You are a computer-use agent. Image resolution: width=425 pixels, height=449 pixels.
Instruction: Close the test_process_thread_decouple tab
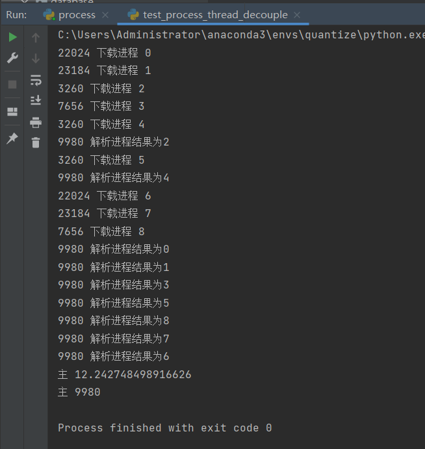pos(297,15)
